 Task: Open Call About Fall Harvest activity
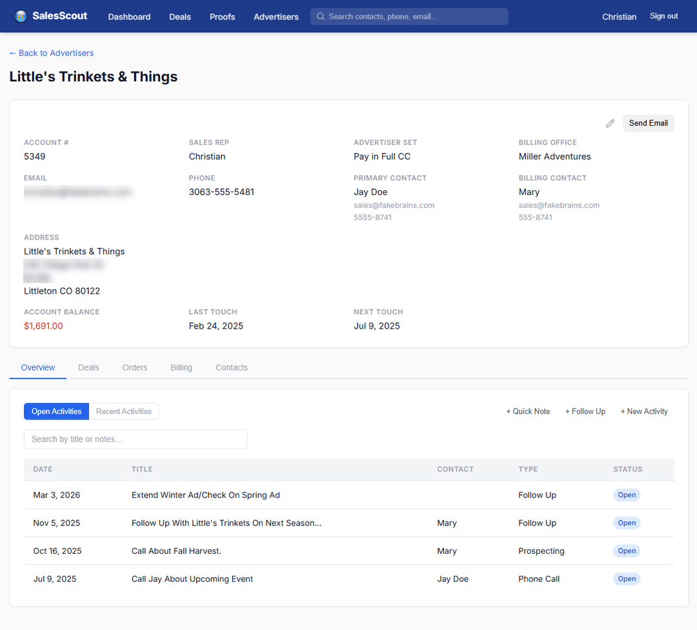click(176, 551)
